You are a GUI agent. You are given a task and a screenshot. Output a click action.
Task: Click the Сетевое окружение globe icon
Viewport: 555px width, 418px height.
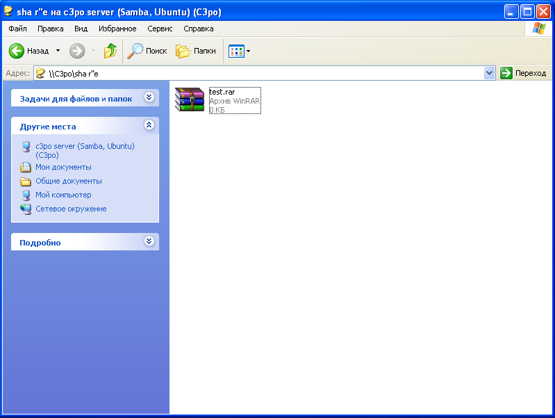coord(26,209)
